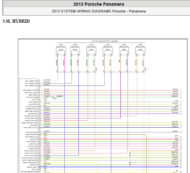This screenshot has height=173, width=190.
Task: Click the "FUEL INJECTOR 3" label
Action: (91, 45)
